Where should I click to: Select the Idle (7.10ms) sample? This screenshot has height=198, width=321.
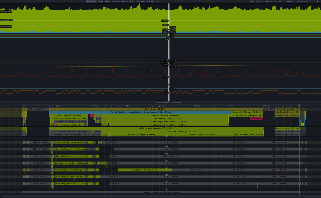pyautogui.click(x=197, y=170)
